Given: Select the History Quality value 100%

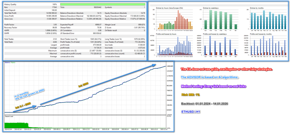Looking at the screenshot, I should tap(55, 4).
